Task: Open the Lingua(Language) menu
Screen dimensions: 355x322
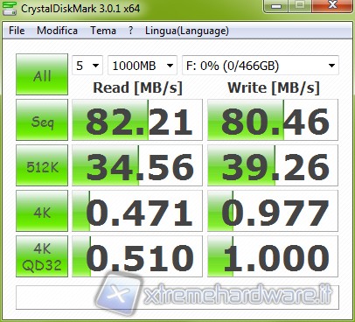Action: 187,31
